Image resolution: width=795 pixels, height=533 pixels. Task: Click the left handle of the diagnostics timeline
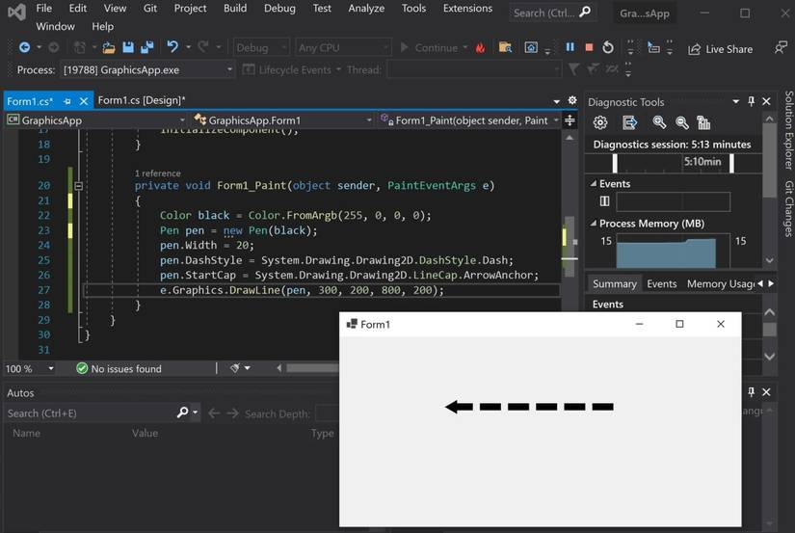click(x=615, y=163)
